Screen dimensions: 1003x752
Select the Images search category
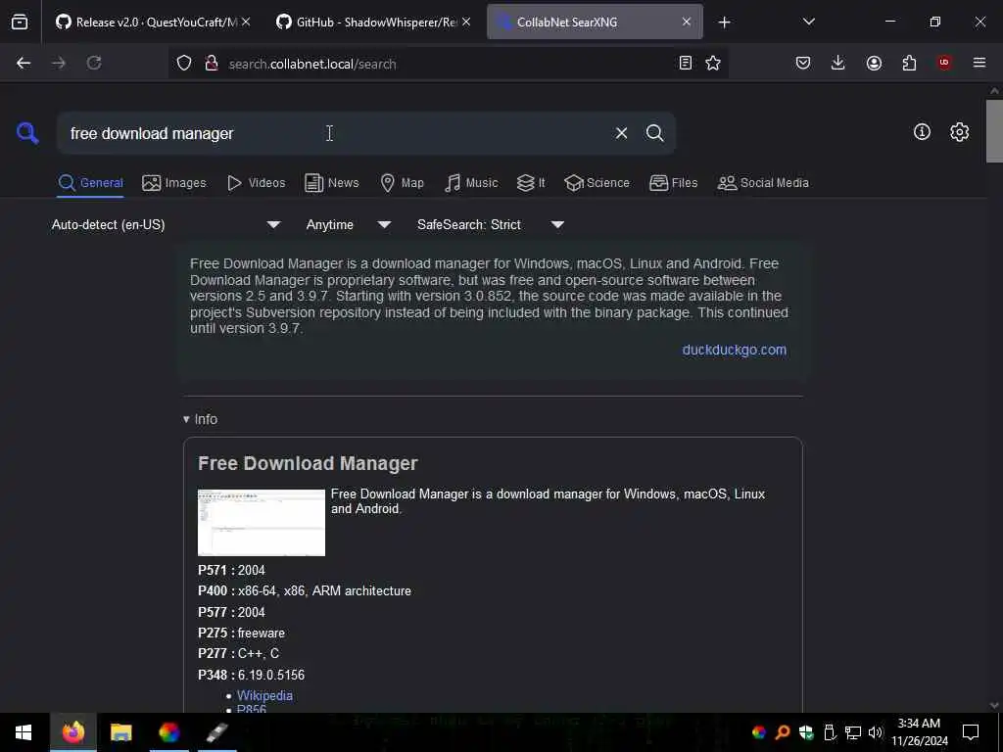pyautogui.click(x=174, y=183)
